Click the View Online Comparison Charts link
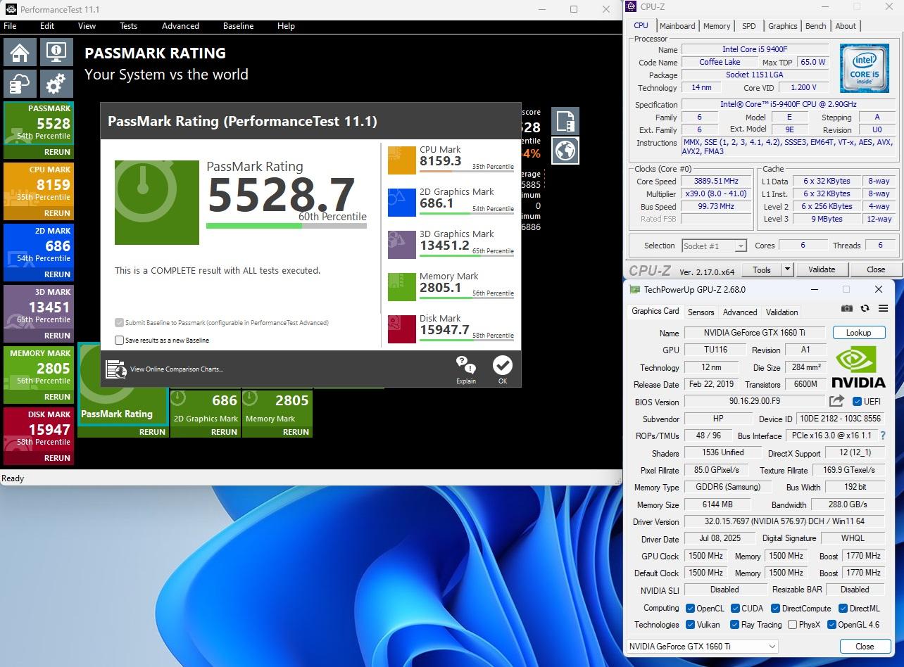 click(176, 369)
